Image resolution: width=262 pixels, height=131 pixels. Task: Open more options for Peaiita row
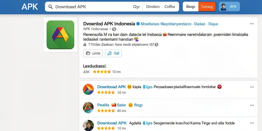[x=252, y=105]
